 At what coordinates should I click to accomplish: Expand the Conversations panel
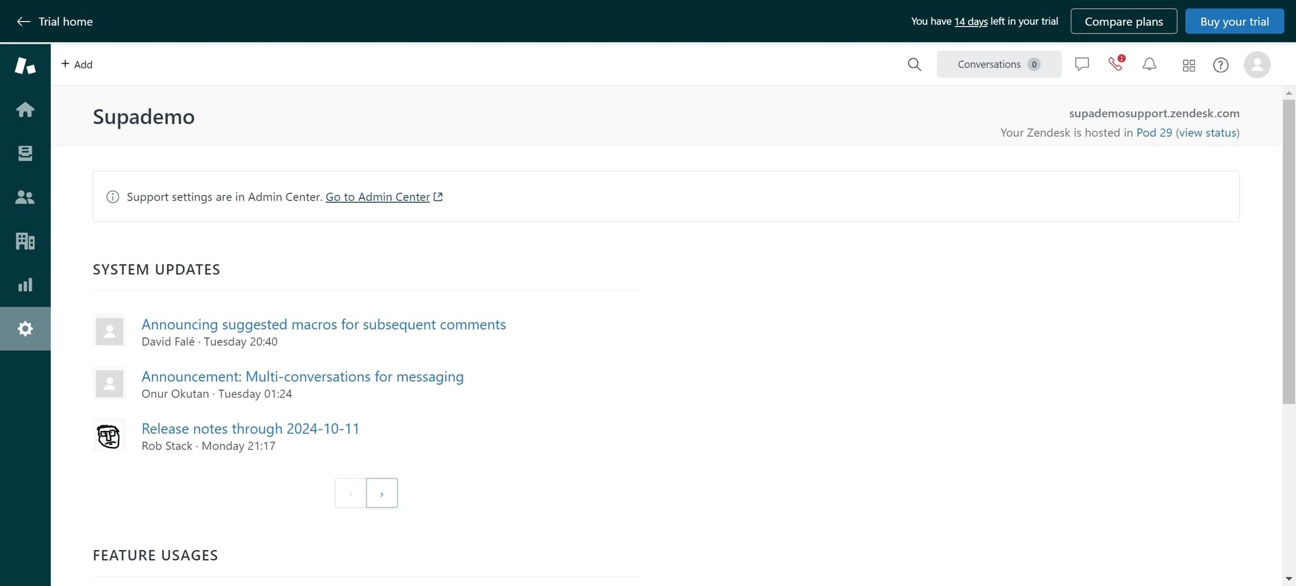click(x=999, y=64)
